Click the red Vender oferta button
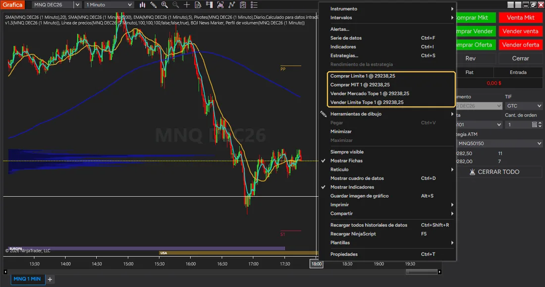The width and height of the screenshot is (545, 287). point(520,45)
